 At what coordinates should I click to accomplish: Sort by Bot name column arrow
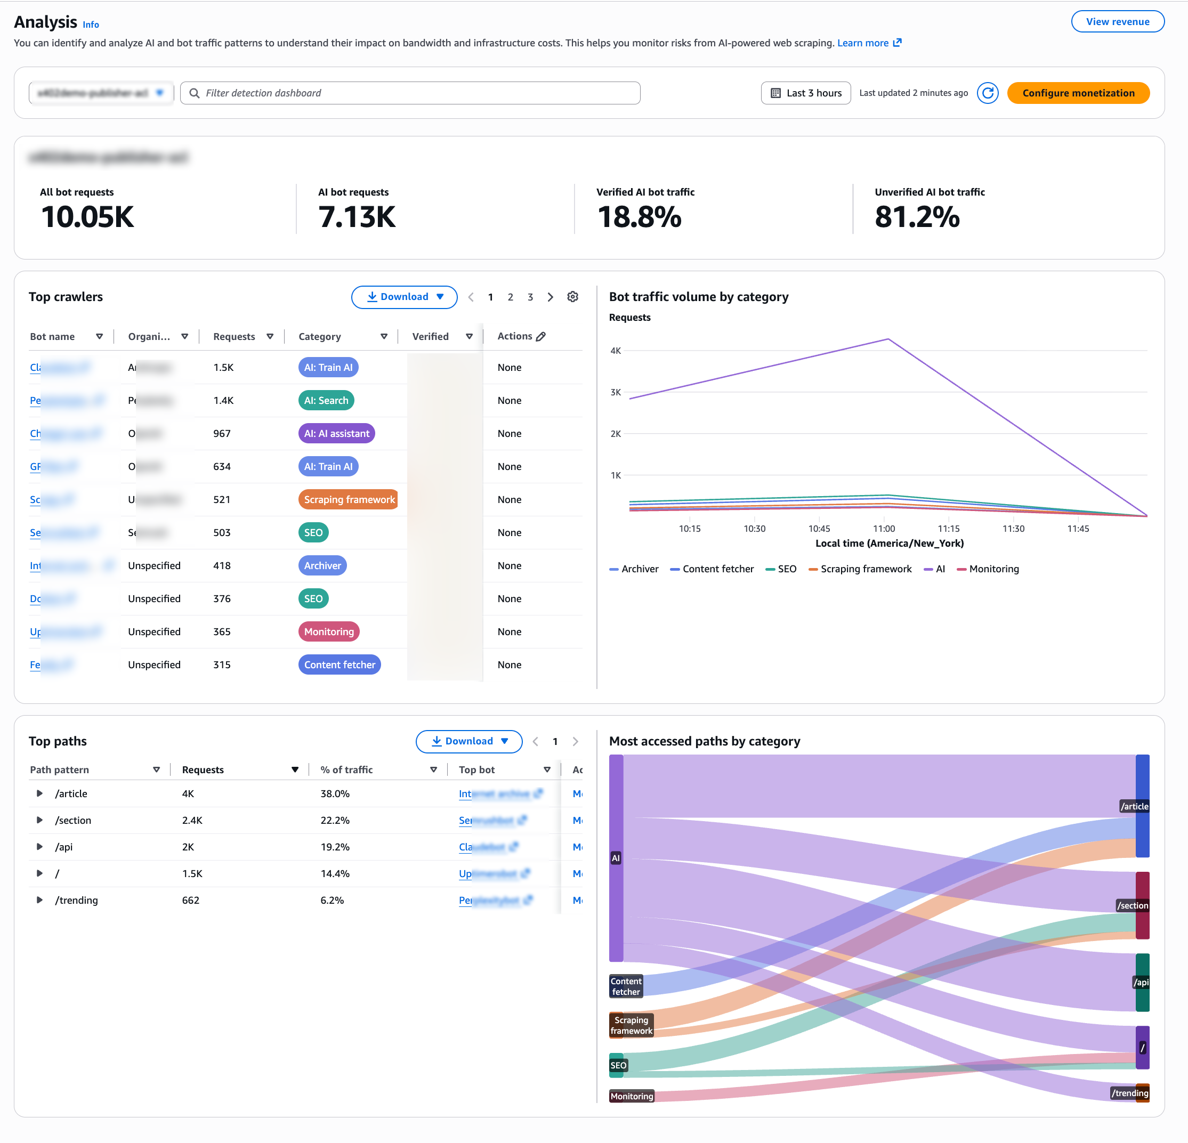100,336
